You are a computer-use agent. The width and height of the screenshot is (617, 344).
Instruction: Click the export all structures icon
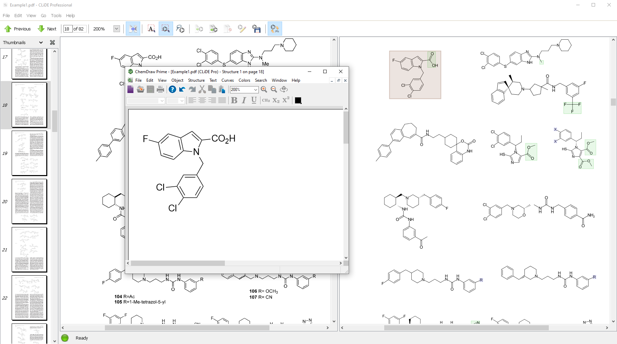tap(213, 29)
